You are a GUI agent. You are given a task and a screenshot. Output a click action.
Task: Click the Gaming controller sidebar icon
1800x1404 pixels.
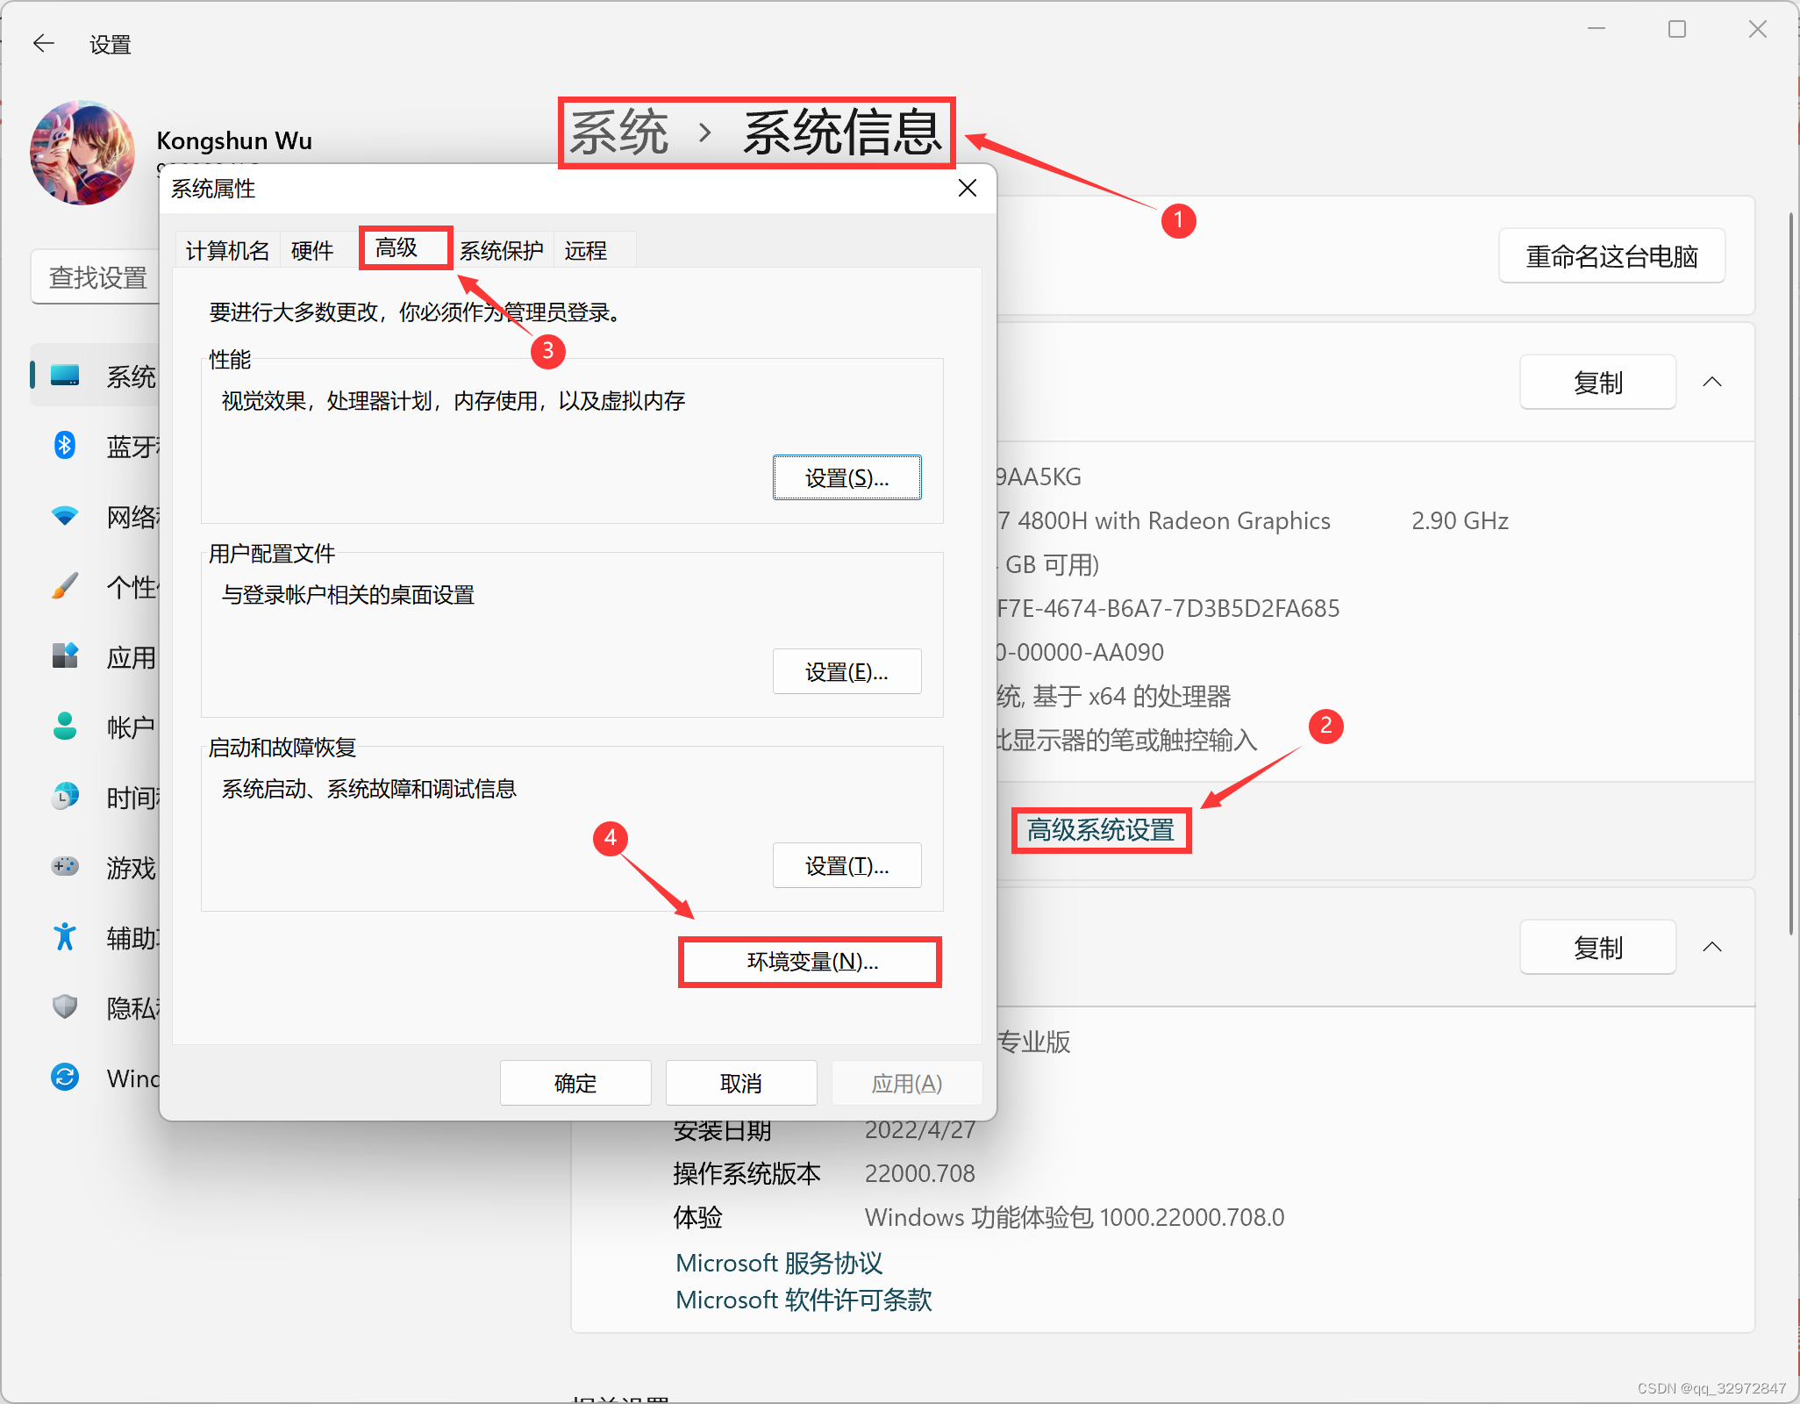pyautogui.click(x=65, y=867)
